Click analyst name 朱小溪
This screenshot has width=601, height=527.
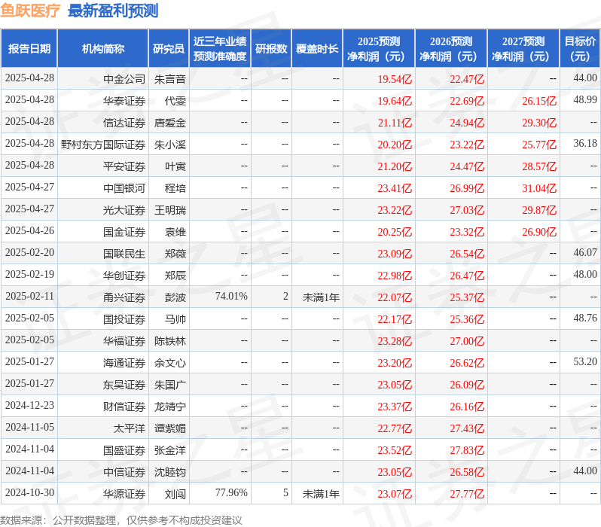[169, 145]
